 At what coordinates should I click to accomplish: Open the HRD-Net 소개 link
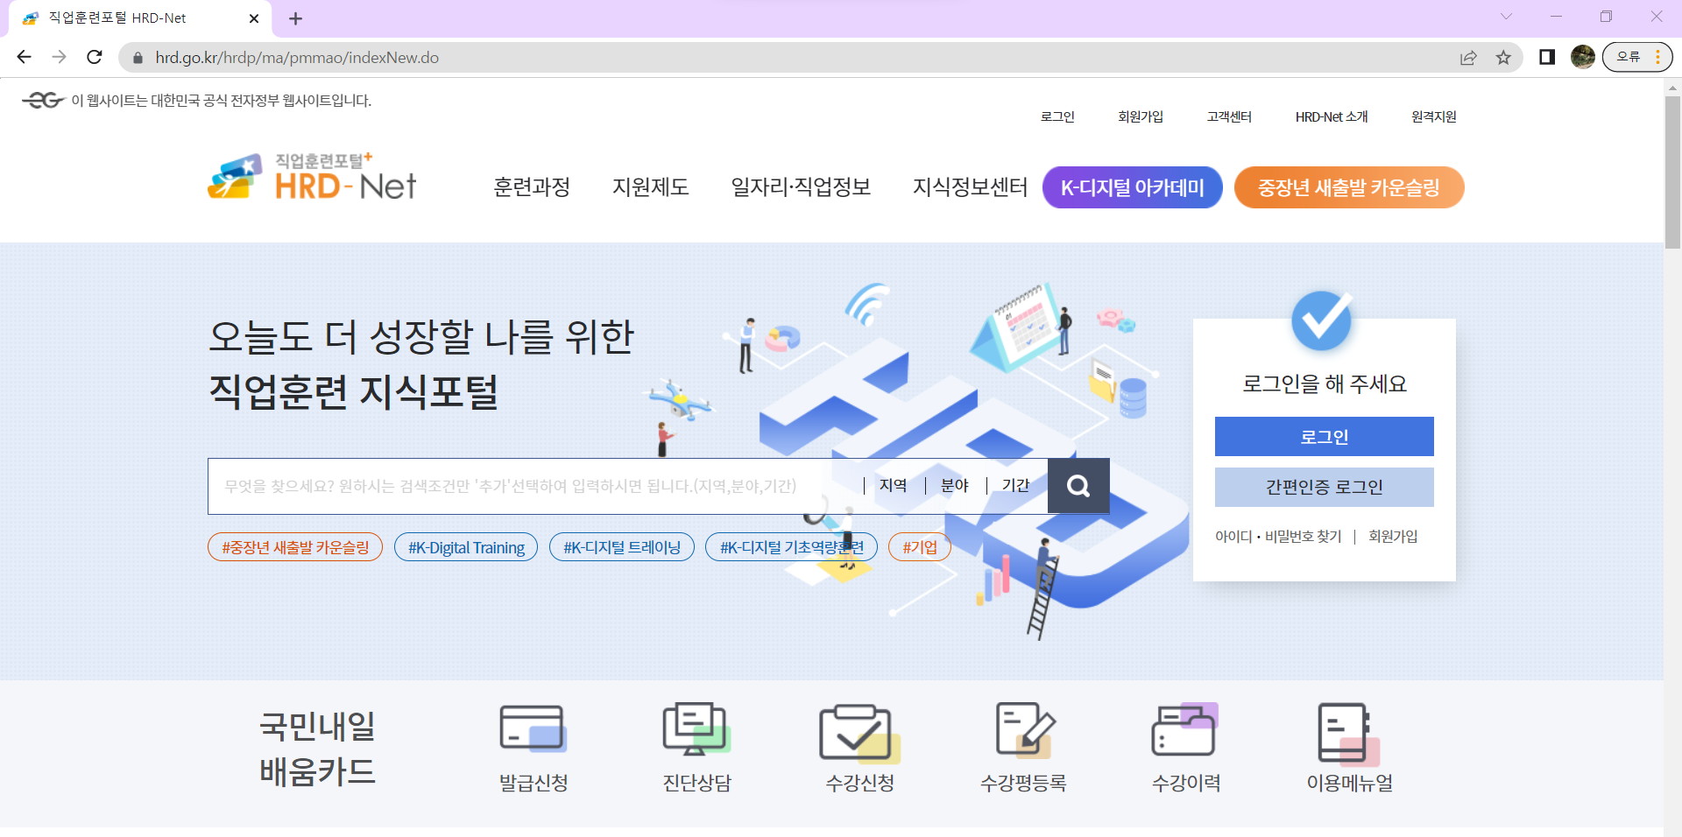click(1332, 116)
